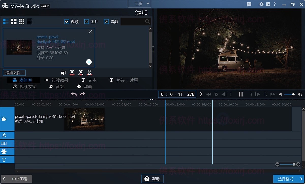
Task: Click the volume slider handle
Action: (293, 94)
